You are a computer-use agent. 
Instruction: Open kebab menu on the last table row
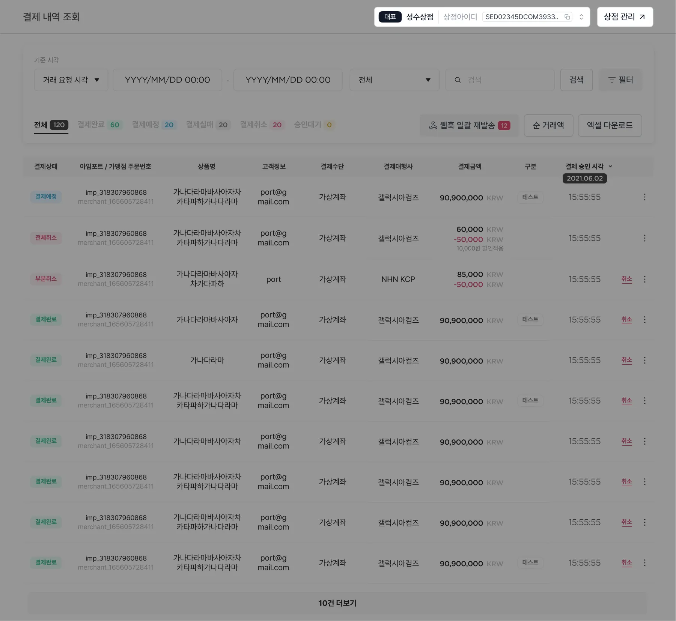pyautogui.click(x=644, y=563)
